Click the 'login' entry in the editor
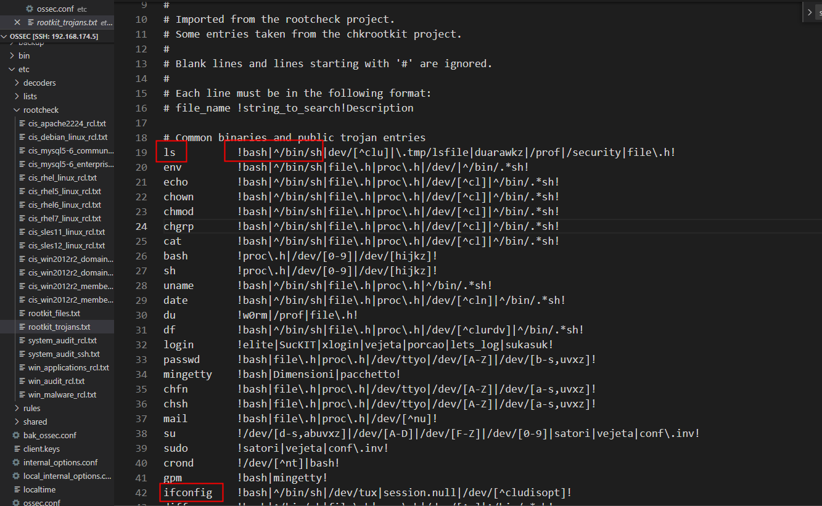The width and height of the screenshot is (822, 506). tap(179, 345)
